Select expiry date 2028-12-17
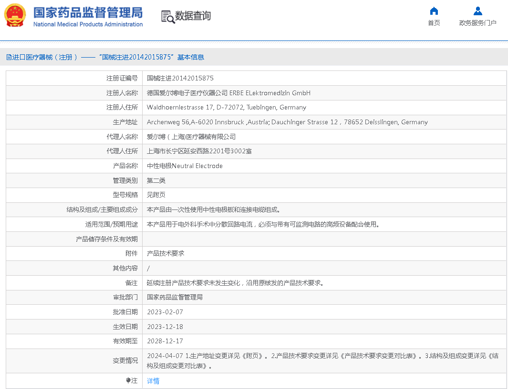Screen dimensions: 508x389 165,341
